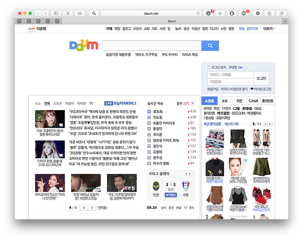Go to next K리그 클래식 match arrow

coord(190,174)
